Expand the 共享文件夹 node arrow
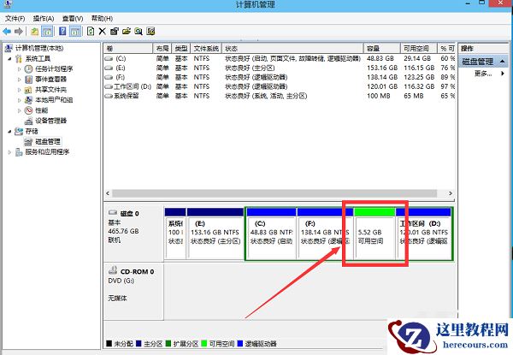The width and height of the screenshot is (513, 355). [20, 90]
